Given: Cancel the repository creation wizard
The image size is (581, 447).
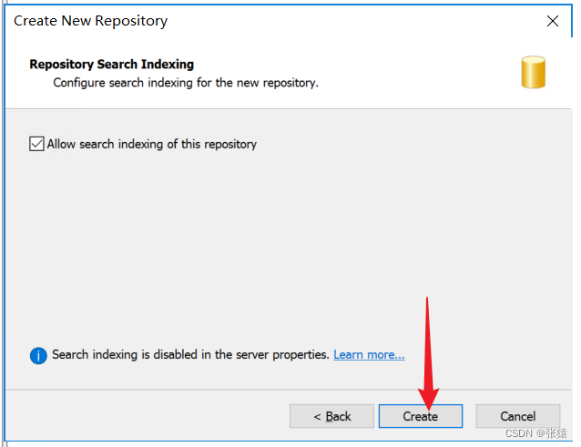Looking at the screenshot, I should [x=517, y=416].
